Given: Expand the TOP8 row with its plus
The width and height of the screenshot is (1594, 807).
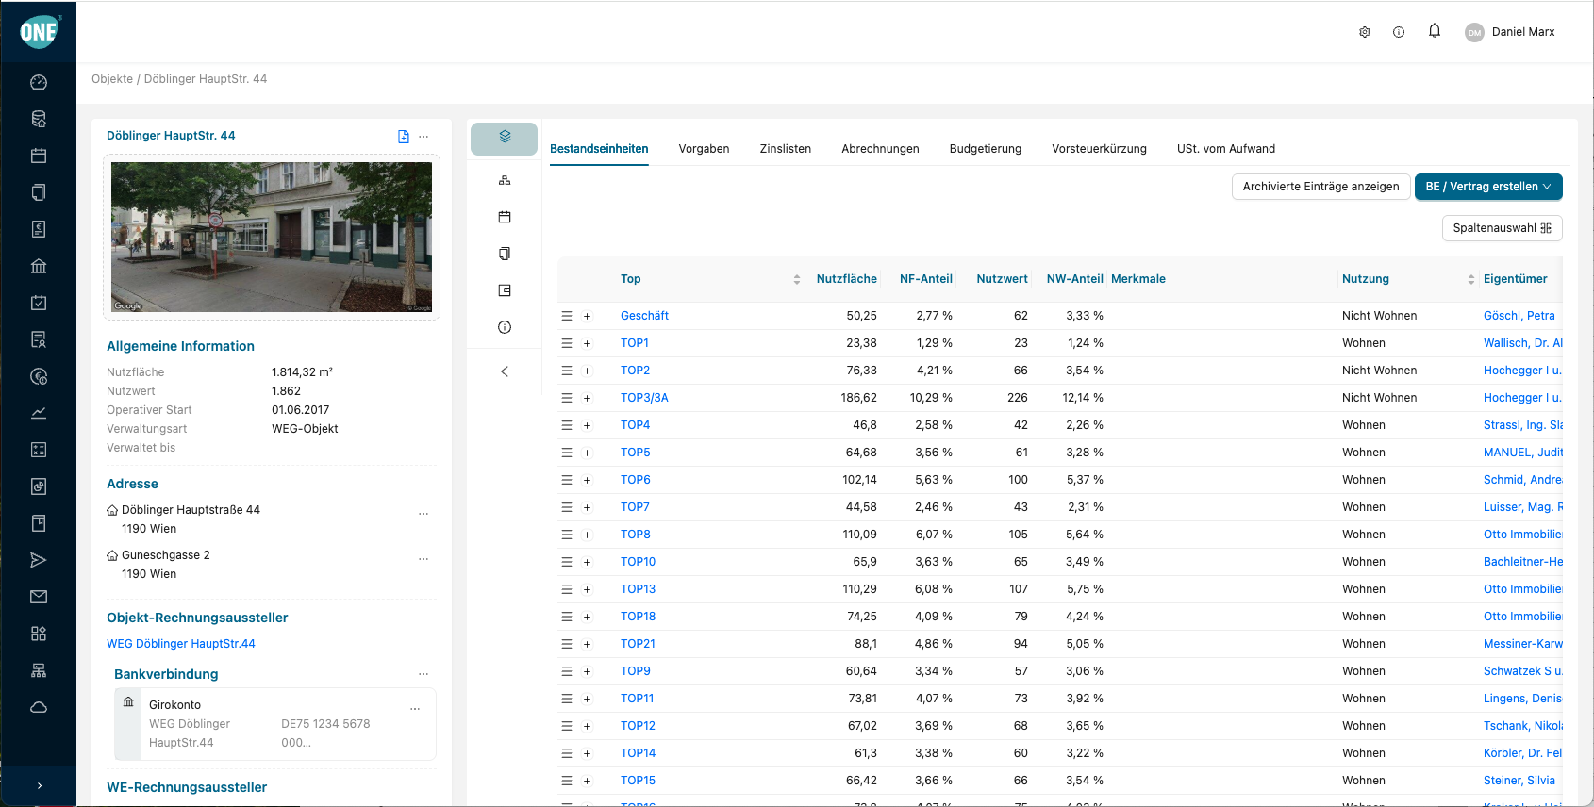Looking at the screenshot, I should [587, 535].
